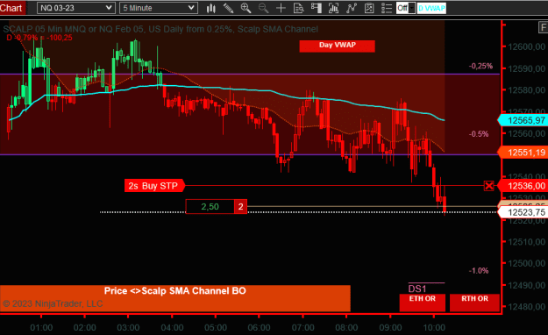Click the position quantity 2 box
Screen dimensions: 548x335
(240, 207)
